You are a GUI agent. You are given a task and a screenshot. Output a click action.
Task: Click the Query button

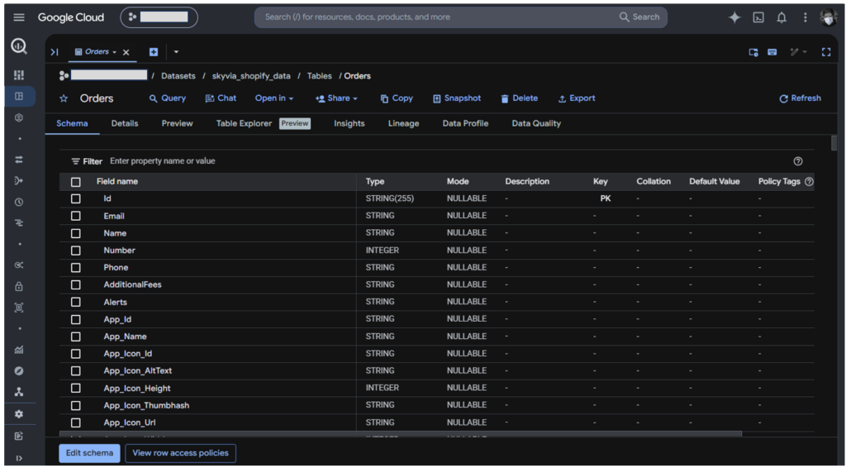pyautogui.click(x=167, y=98)
